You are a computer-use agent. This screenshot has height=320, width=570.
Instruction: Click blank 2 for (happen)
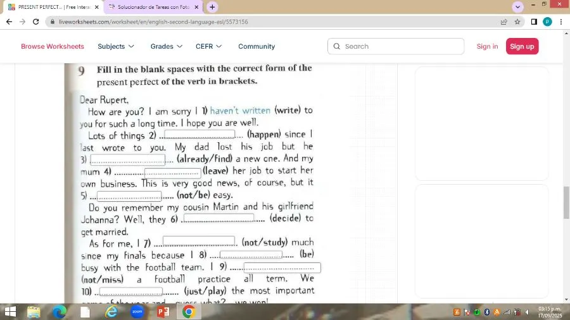click(x=199, y=134)
